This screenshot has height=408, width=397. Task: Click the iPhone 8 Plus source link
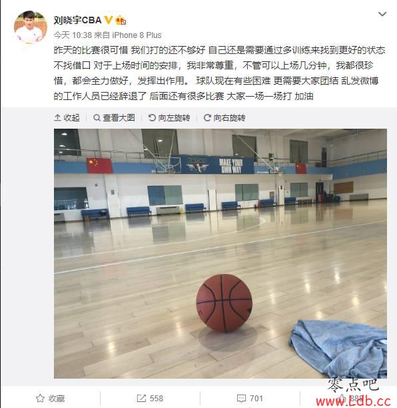137,35
